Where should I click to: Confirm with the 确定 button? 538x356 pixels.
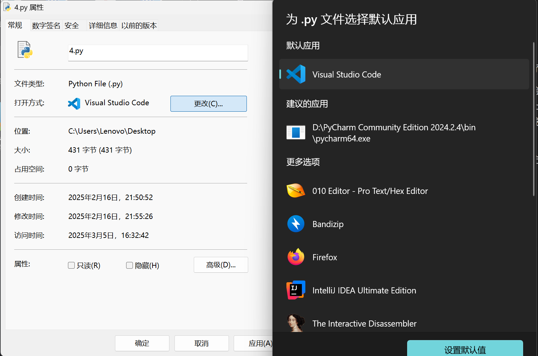point(142,343)
